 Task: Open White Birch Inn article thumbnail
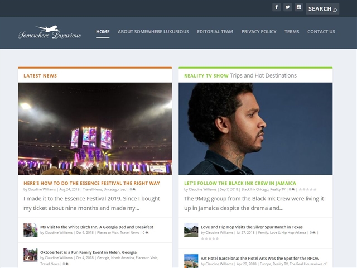click(x=30, y=229)
